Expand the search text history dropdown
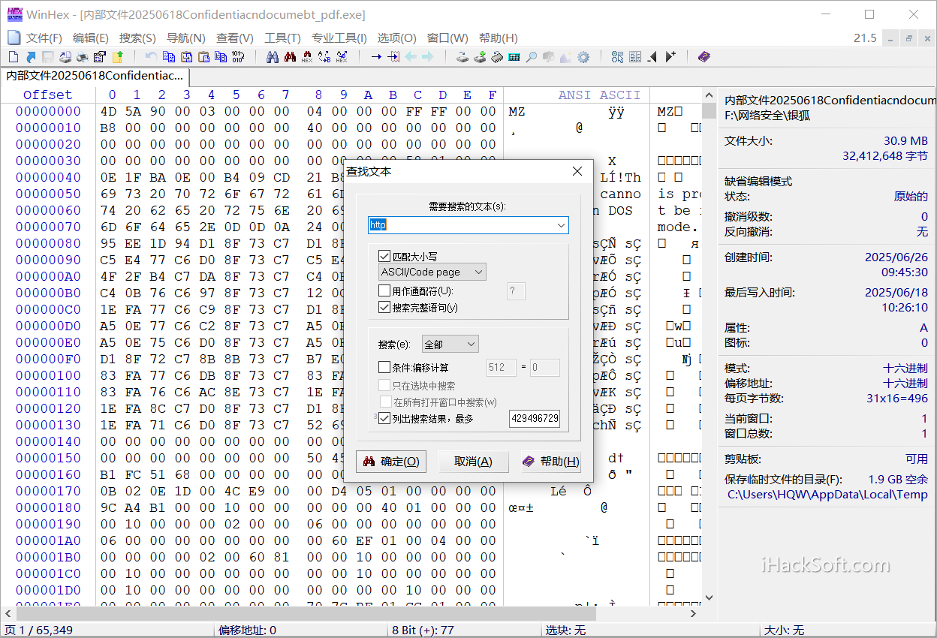This screenshot has width=937, height=638. pos(561,225)
